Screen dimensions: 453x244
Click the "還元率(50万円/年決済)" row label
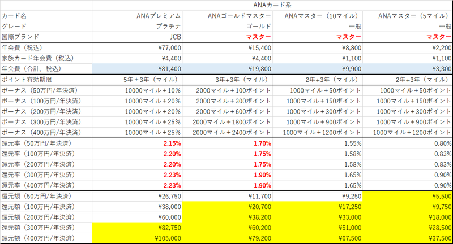(x=36, y=143)
